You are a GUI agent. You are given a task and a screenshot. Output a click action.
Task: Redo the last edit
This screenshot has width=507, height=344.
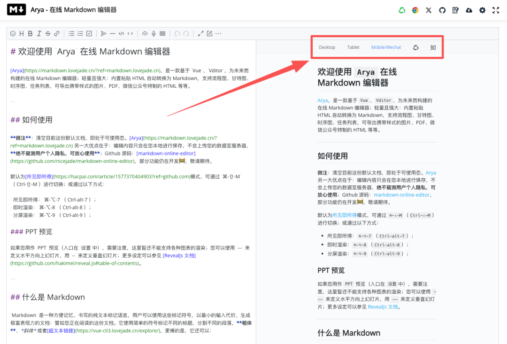[x=186, y=34]
